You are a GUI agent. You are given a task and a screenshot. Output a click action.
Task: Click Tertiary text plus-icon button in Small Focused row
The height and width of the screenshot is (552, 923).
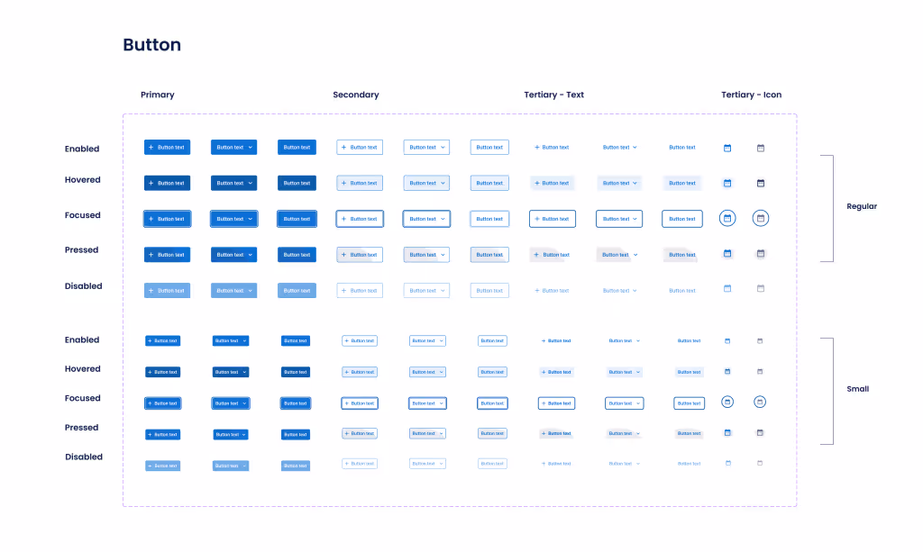(x=556, y=403)
